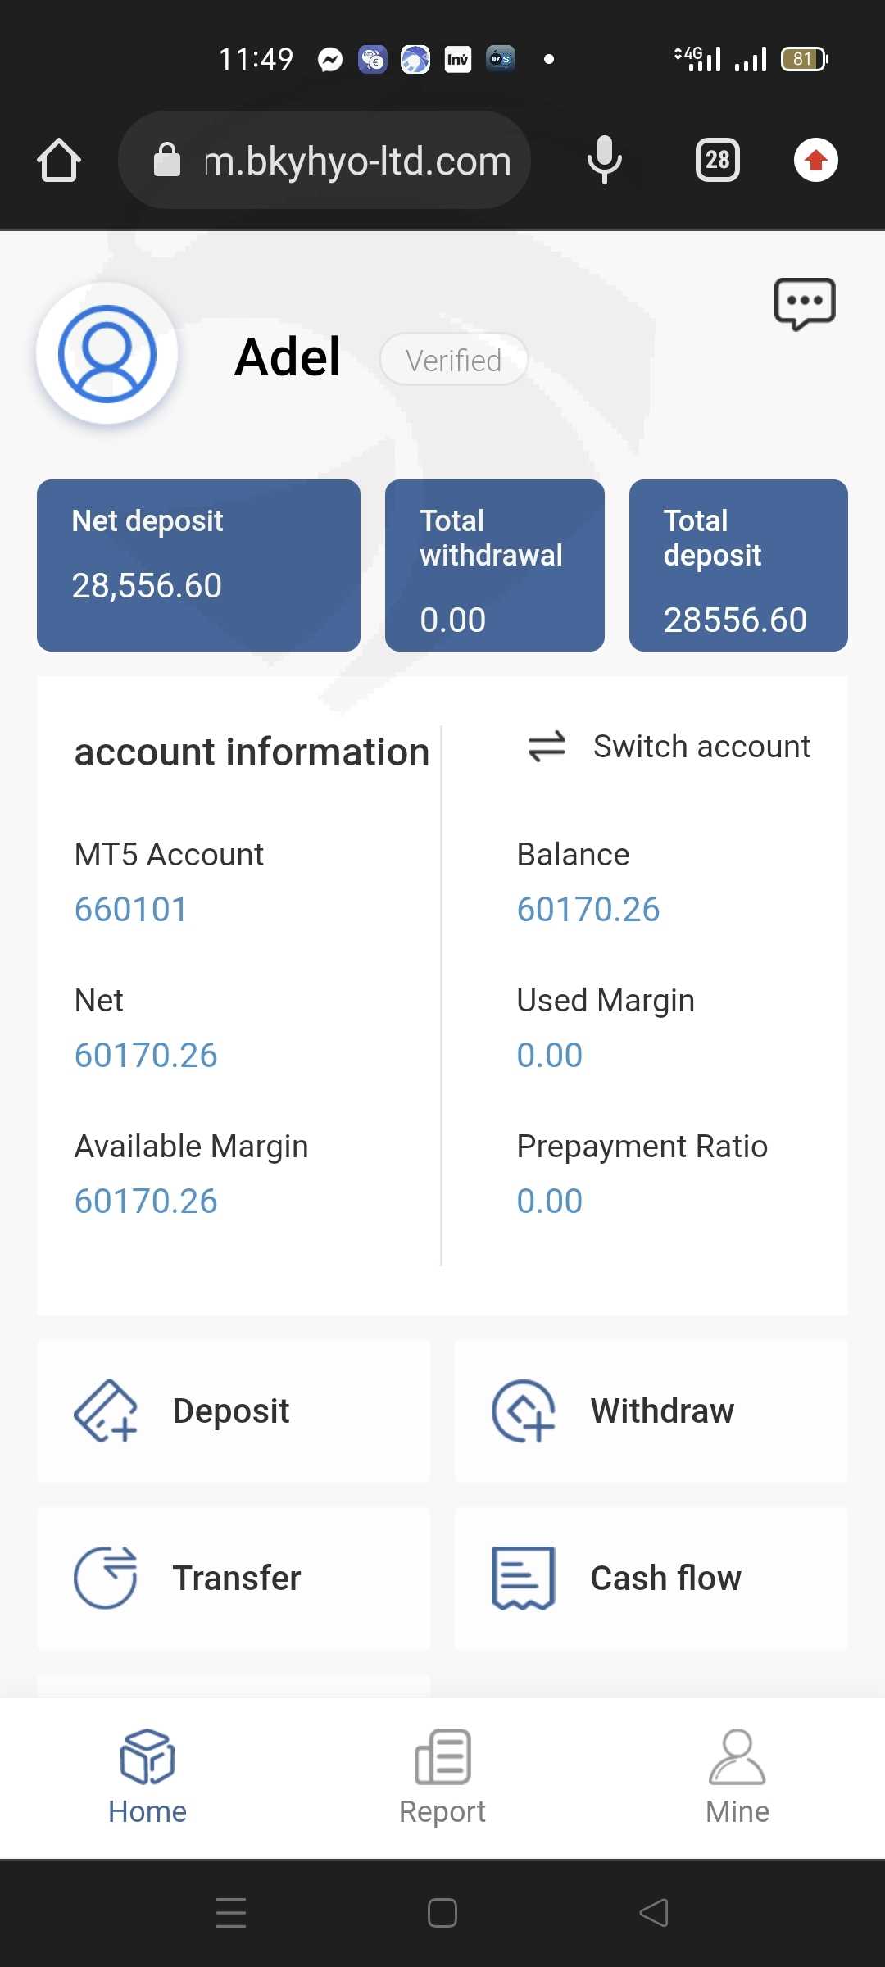
Task: Tap the Withdraw circular plus icon
Action: point(524,1411)
